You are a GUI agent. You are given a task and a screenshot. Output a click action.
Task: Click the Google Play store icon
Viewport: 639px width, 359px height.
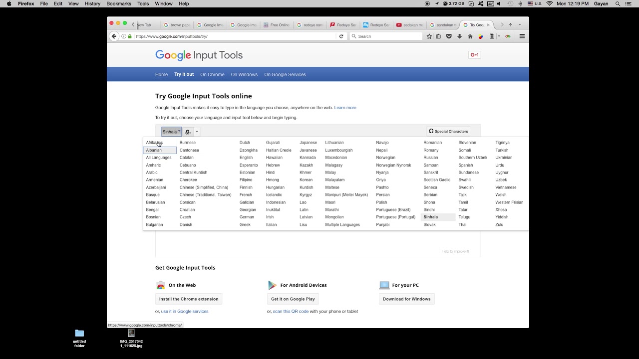(272, 285)
